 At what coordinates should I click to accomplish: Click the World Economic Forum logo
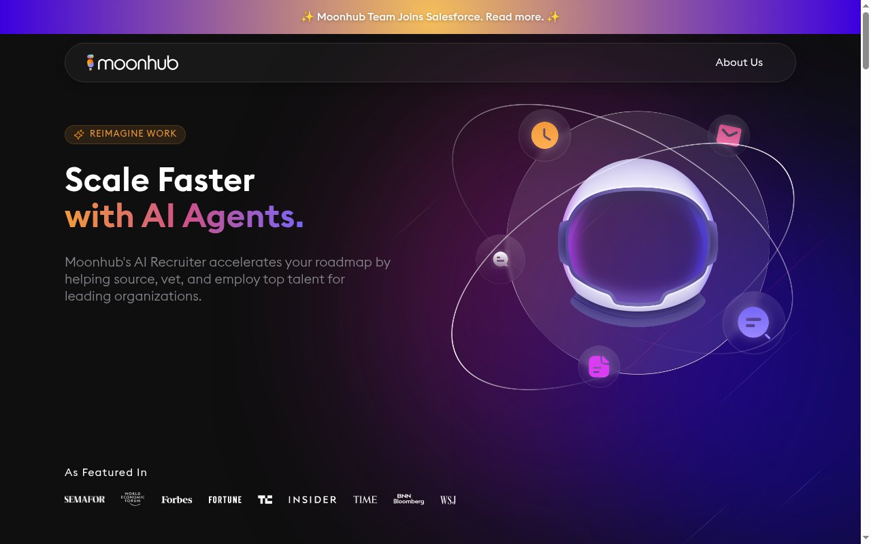[x=133, y=499]
